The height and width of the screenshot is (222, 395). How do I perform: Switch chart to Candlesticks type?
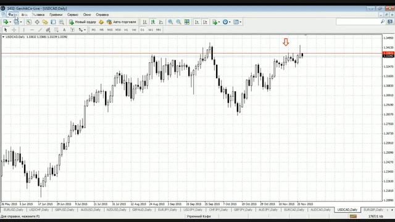pyautogui.click(x=152, y=22)
